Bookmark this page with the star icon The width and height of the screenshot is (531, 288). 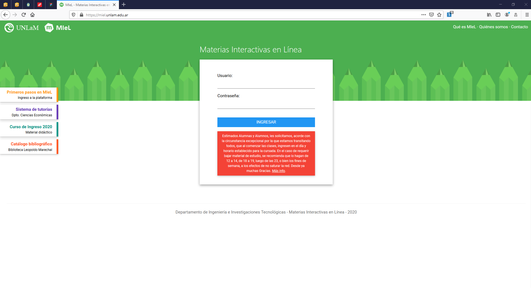[x=439, y=15]
